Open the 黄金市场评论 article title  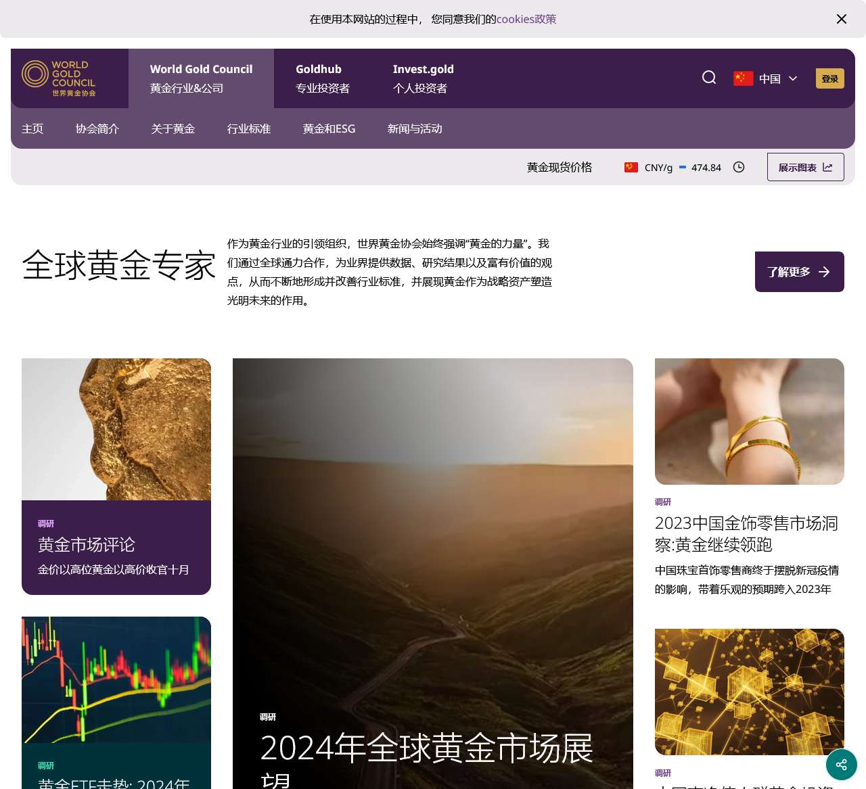point(87,545)
